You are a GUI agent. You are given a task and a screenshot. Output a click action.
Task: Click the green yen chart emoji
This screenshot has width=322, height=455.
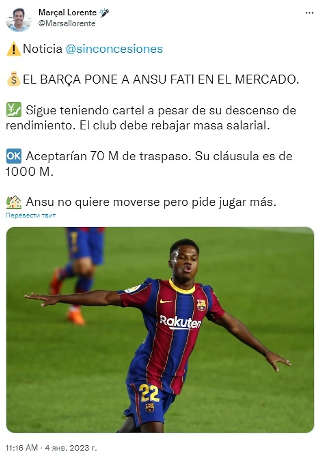click(14, 110)
